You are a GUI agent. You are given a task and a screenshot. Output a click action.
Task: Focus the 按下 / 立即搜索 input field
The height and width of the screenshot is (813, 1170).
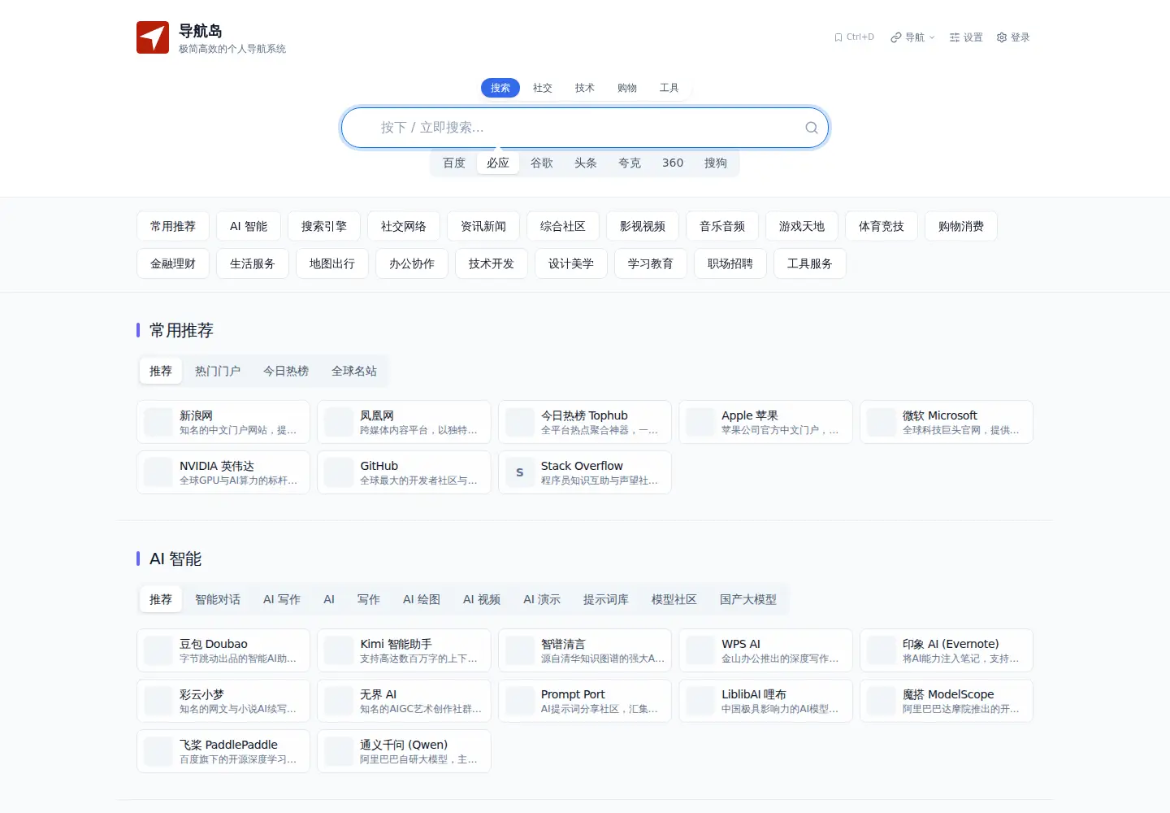[x=585, y=128]
